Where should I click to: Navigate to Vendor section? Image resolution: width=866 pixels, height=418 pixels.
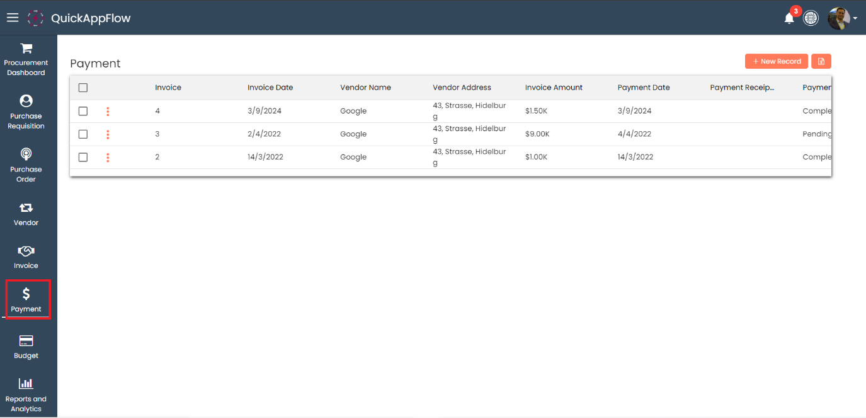26,214
